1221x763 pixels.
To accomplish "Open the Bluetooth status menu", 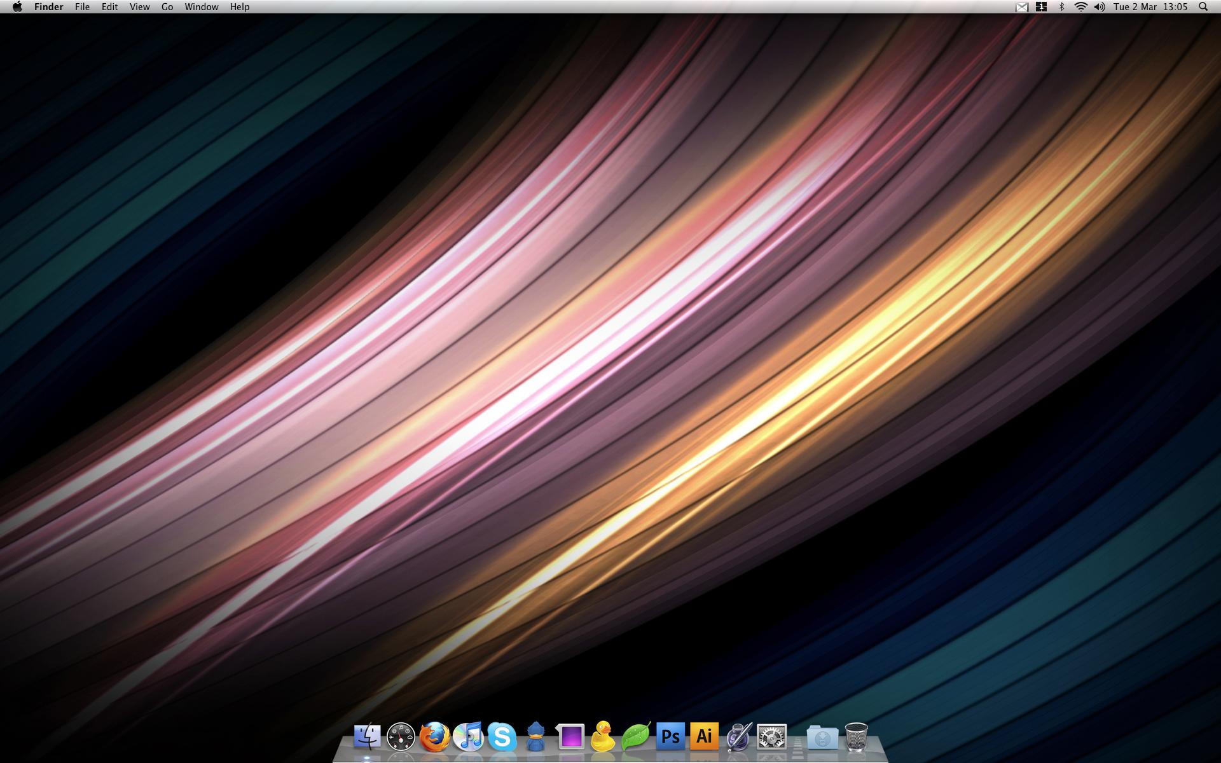I will (1061, 7).
